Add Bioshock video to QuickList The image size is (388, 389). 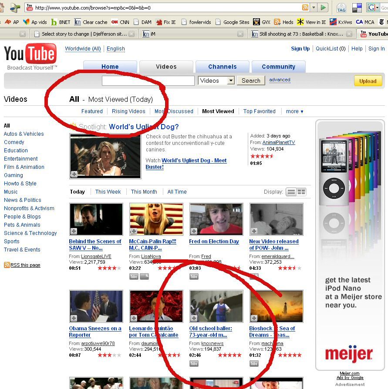coord(254,318)
